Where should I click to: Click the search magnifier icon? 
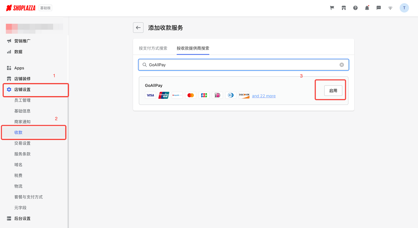pyautogui.click(x=144, y=65)
